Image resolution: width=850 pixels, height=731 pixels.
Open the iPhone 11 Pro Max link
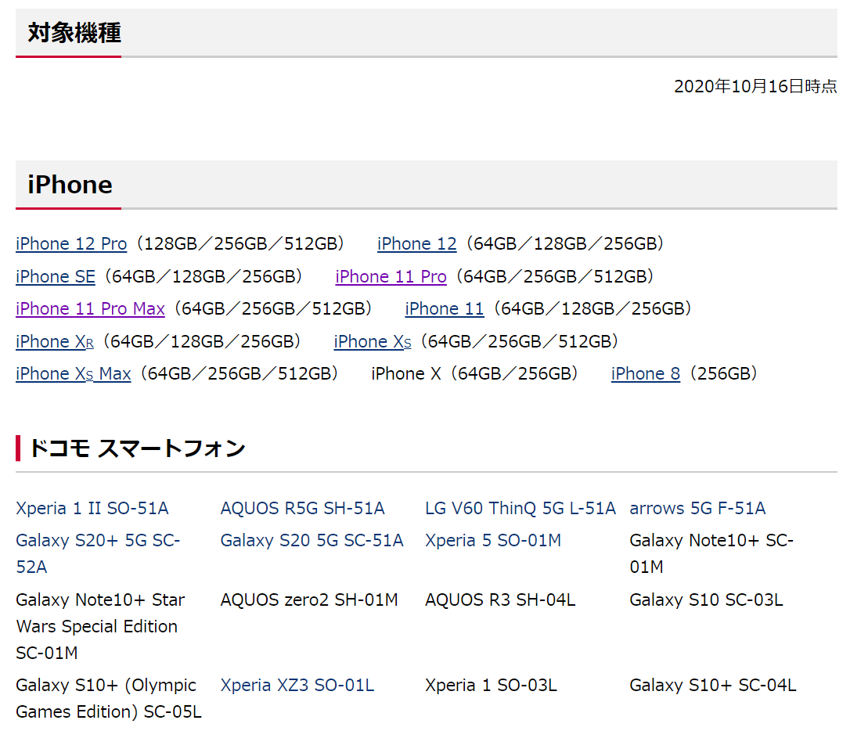(91, 309)
